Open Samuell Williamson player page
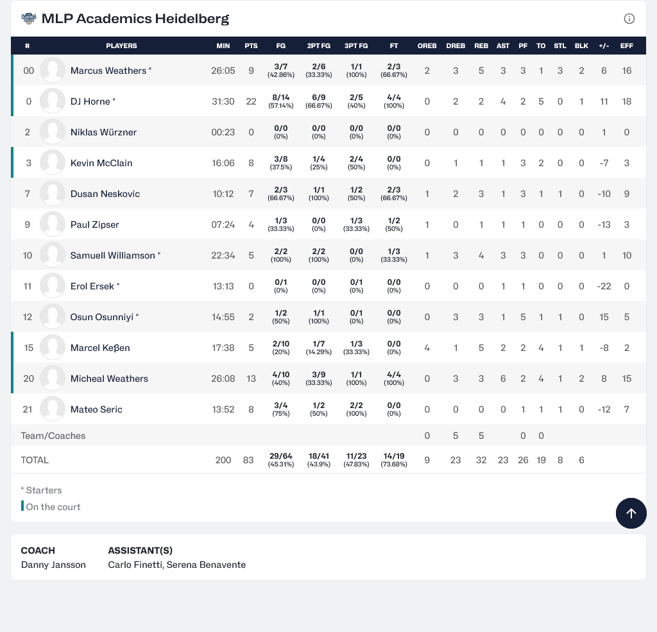The height and width of the screenshot is (632, 657). tap(112, 255)
